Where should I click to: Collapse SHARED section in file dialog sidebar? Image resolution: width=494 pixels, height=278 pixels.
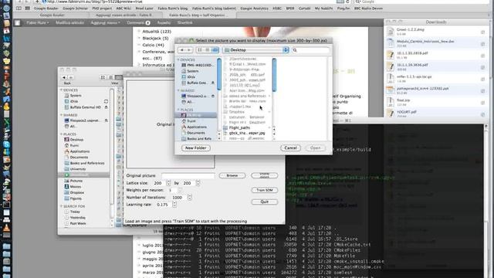click(178, 90)
